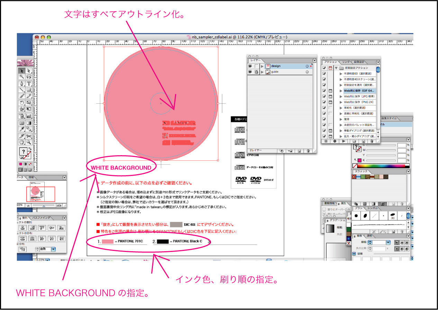This screenshot has width=438, height=310.
Task: Pick the Line Segment tool
Action: pyautogui.click(x=21, y=90)
